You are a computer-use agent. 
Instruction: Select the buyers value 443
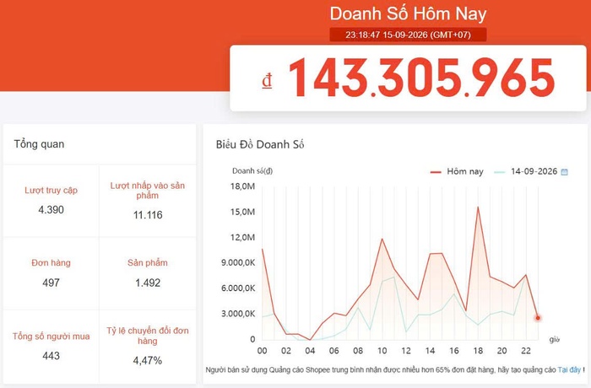(x=51, y=356)
